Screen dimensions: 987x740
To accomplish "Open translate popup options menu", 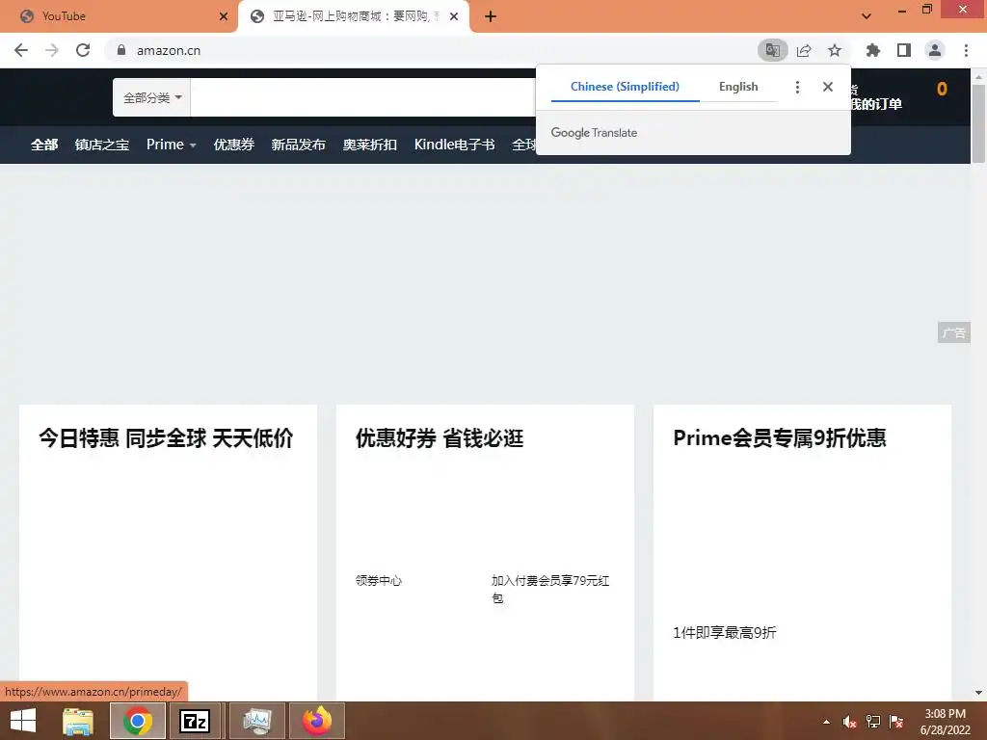I will [797, 87].
